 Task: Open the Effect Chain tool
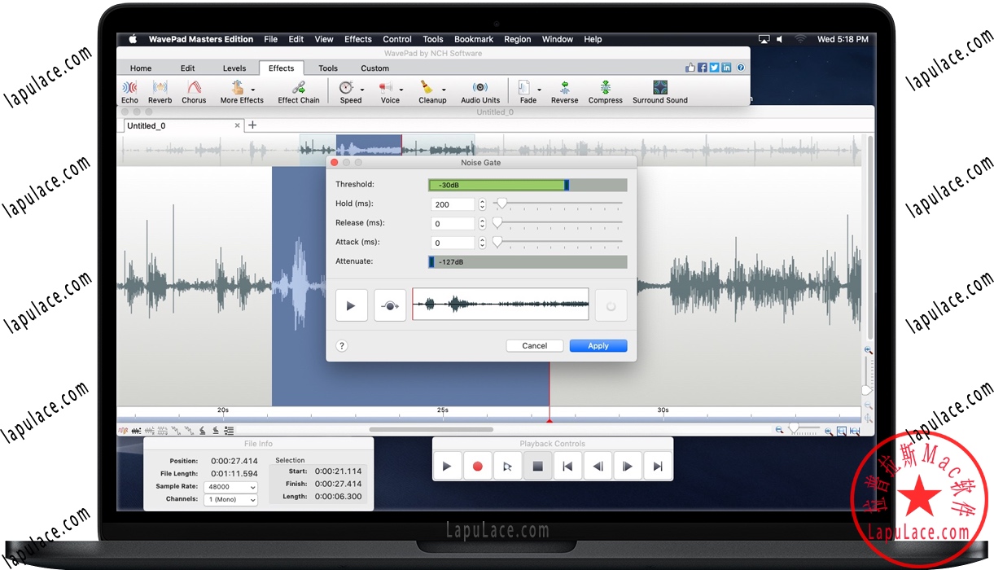(298, 91)
